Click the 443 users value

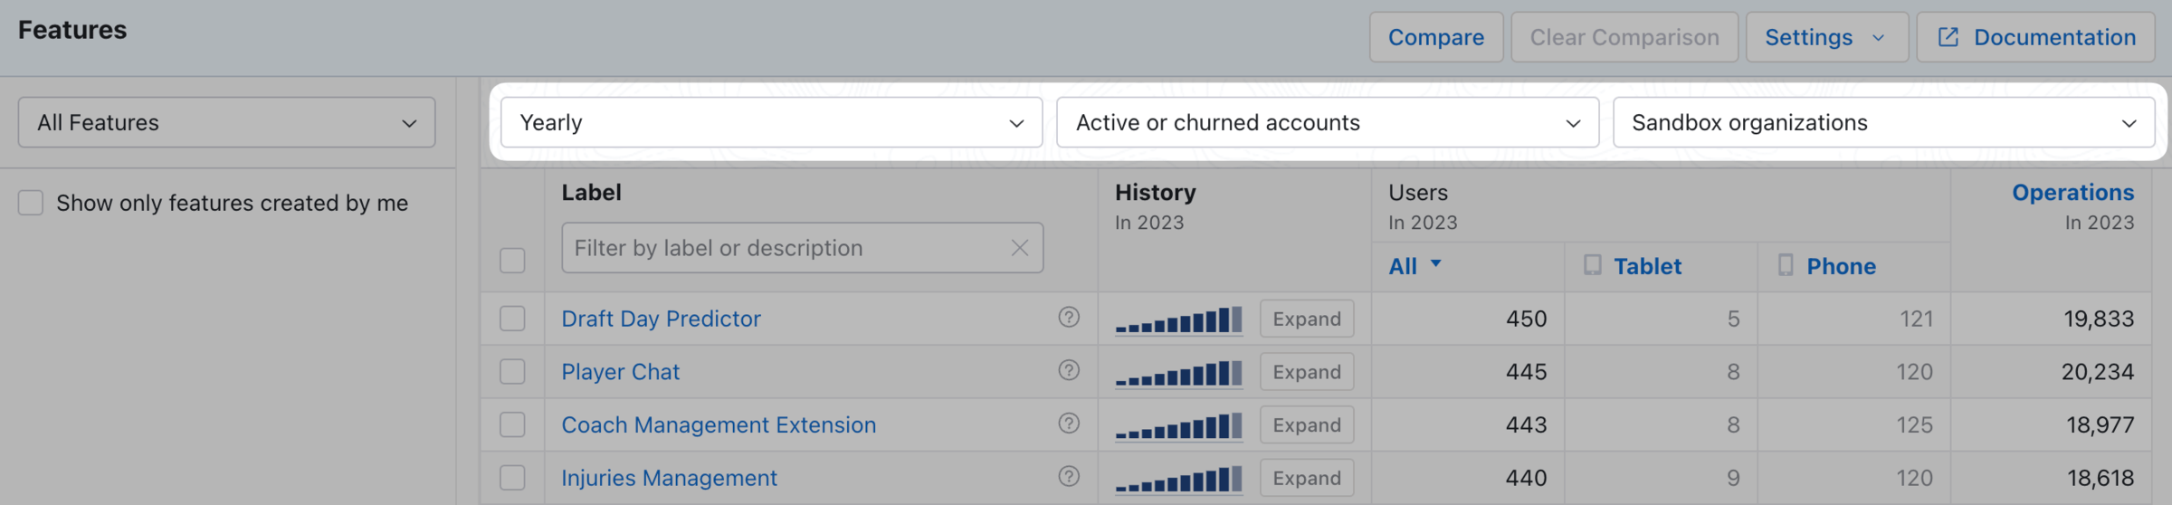pyautogui.click(x=1526, y=424)
